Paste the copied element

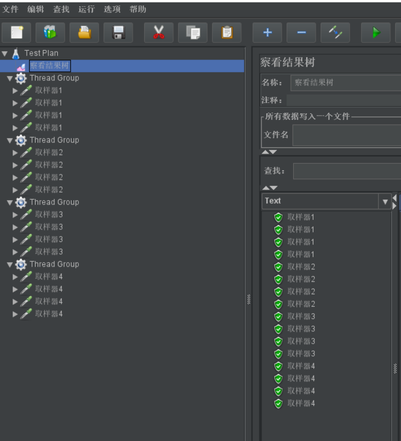pyautogui.click(x=226, y=33)
